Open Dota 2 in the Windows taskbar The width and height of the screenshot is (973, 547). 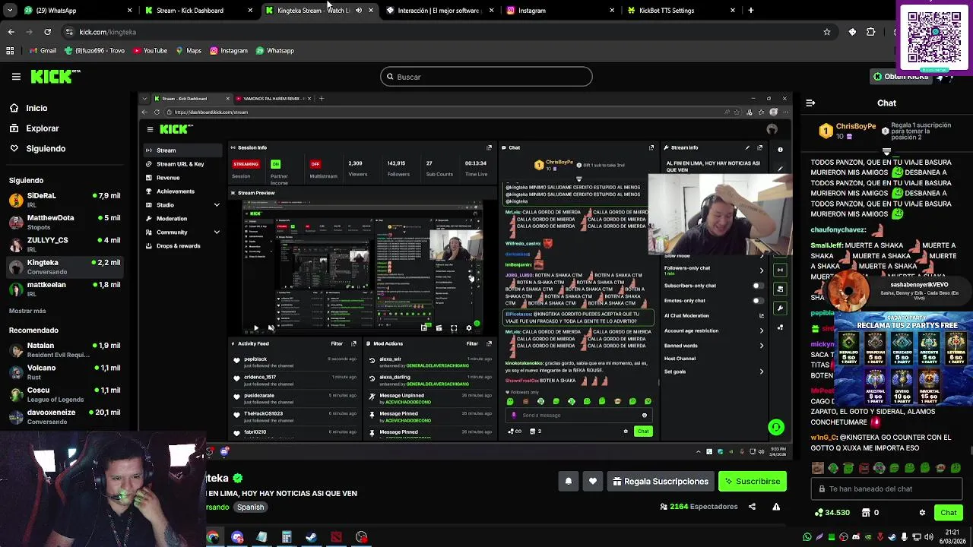pyautogui.click(x=336, y=537)
